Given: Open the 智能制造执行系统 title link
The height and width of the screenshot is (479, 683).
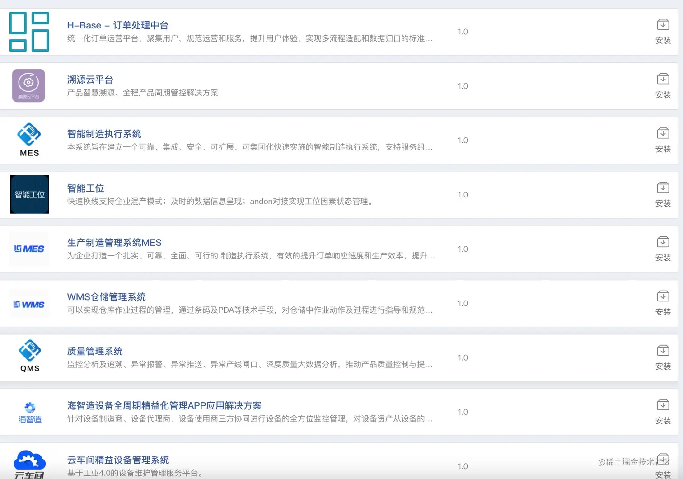Looking at the screenshot, I should tap(104, 134).
